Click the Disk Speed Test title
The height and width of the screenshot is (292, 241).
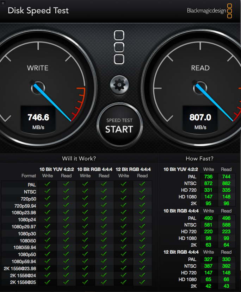pos(38,11)
